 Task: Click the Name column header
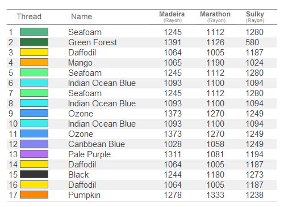point(82,16)
